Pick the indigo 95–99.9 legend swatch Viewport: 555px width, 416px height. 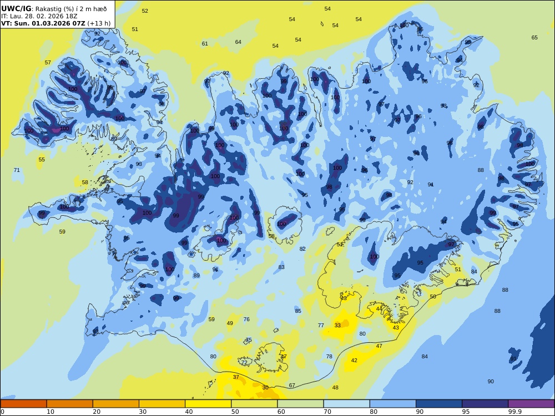[x=485, y=404]
